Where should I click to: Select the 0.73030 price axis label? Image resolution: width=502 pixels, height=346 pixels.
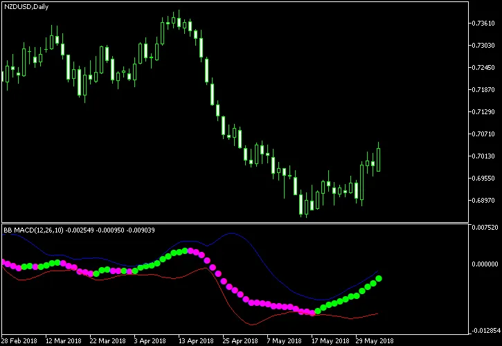pyautogui.click(x=481, y=46)
